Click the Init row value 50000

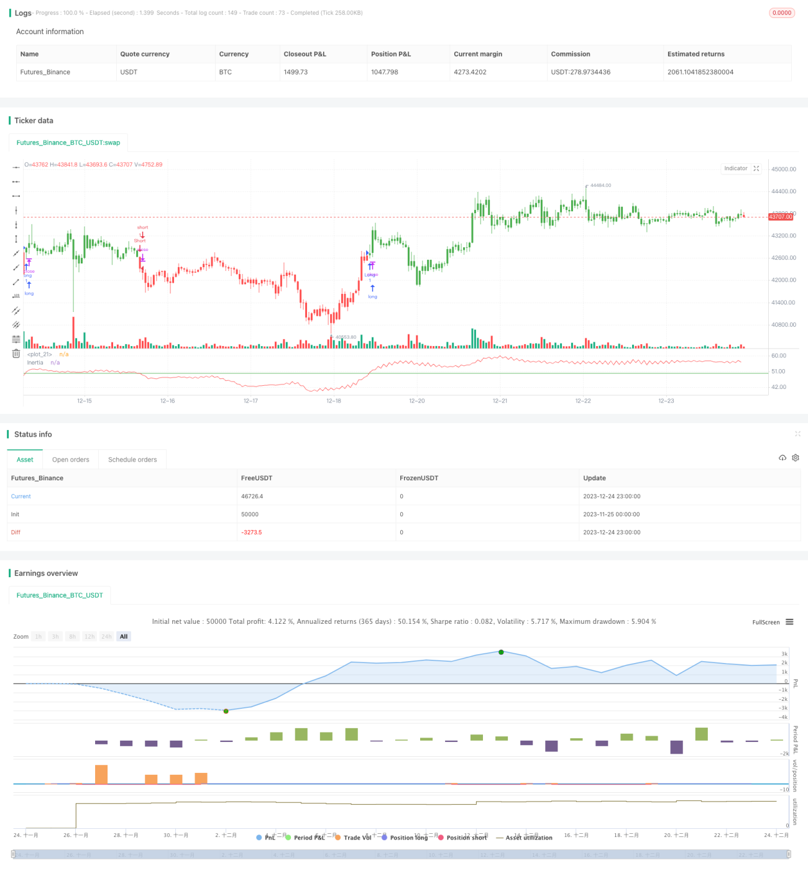(x=250, y=514)
